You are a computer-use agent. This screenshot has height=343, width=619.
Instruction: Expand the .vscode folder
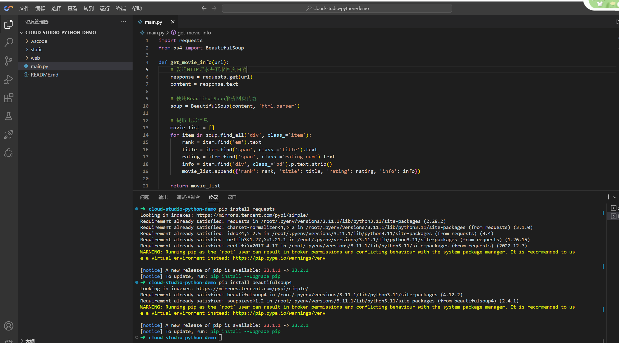coord(39,41)
